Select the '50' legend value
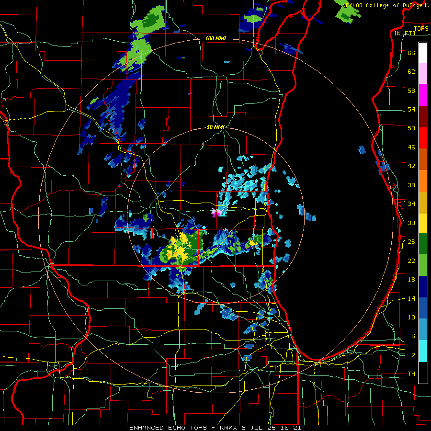 [x=411, y=128]
